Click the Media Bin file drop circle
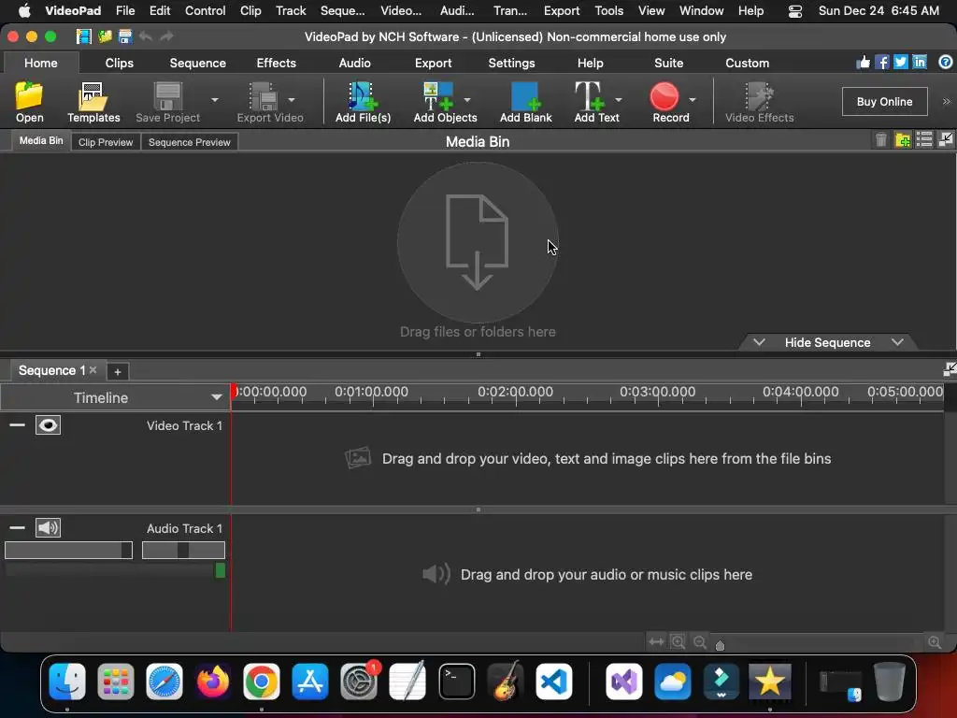Screen dimensions: 957x718 (478, 242)
